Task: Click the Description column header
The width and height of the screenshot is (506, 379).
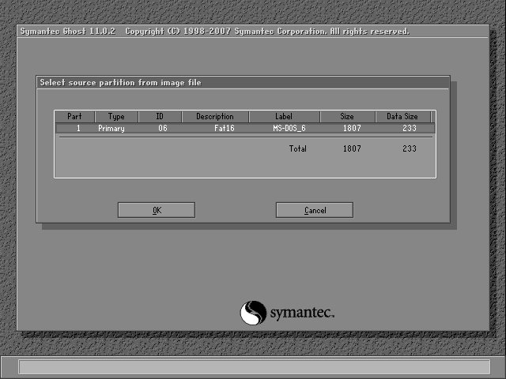Action: coord(215,116)
